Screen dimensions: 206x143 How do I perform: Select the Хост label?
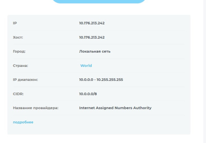[18, 37]
